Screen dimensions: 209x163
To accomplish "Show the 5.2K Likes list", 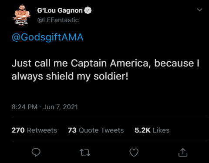I will [152, 130].
